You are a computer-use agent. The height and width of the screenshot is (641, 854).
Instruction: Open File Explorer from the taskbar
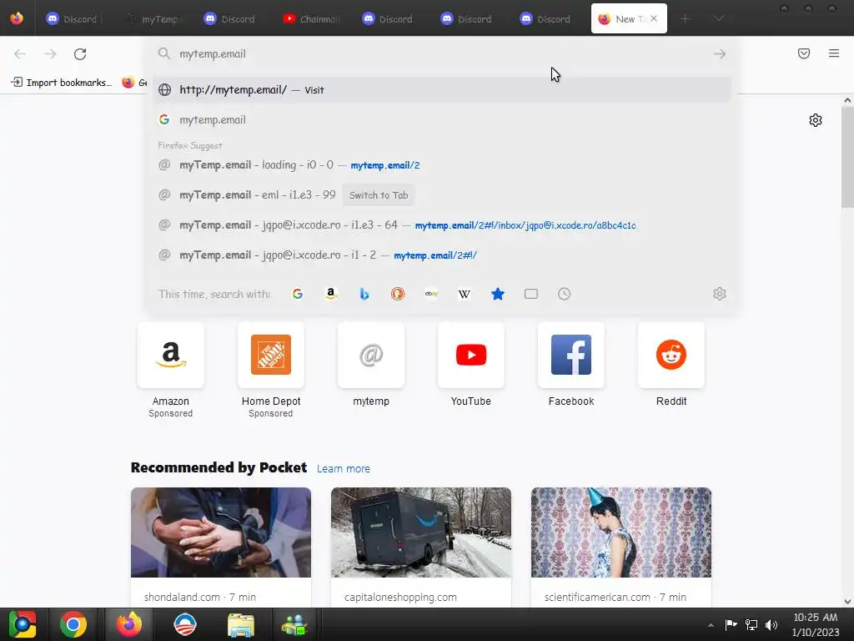click(x=240, y=624)
